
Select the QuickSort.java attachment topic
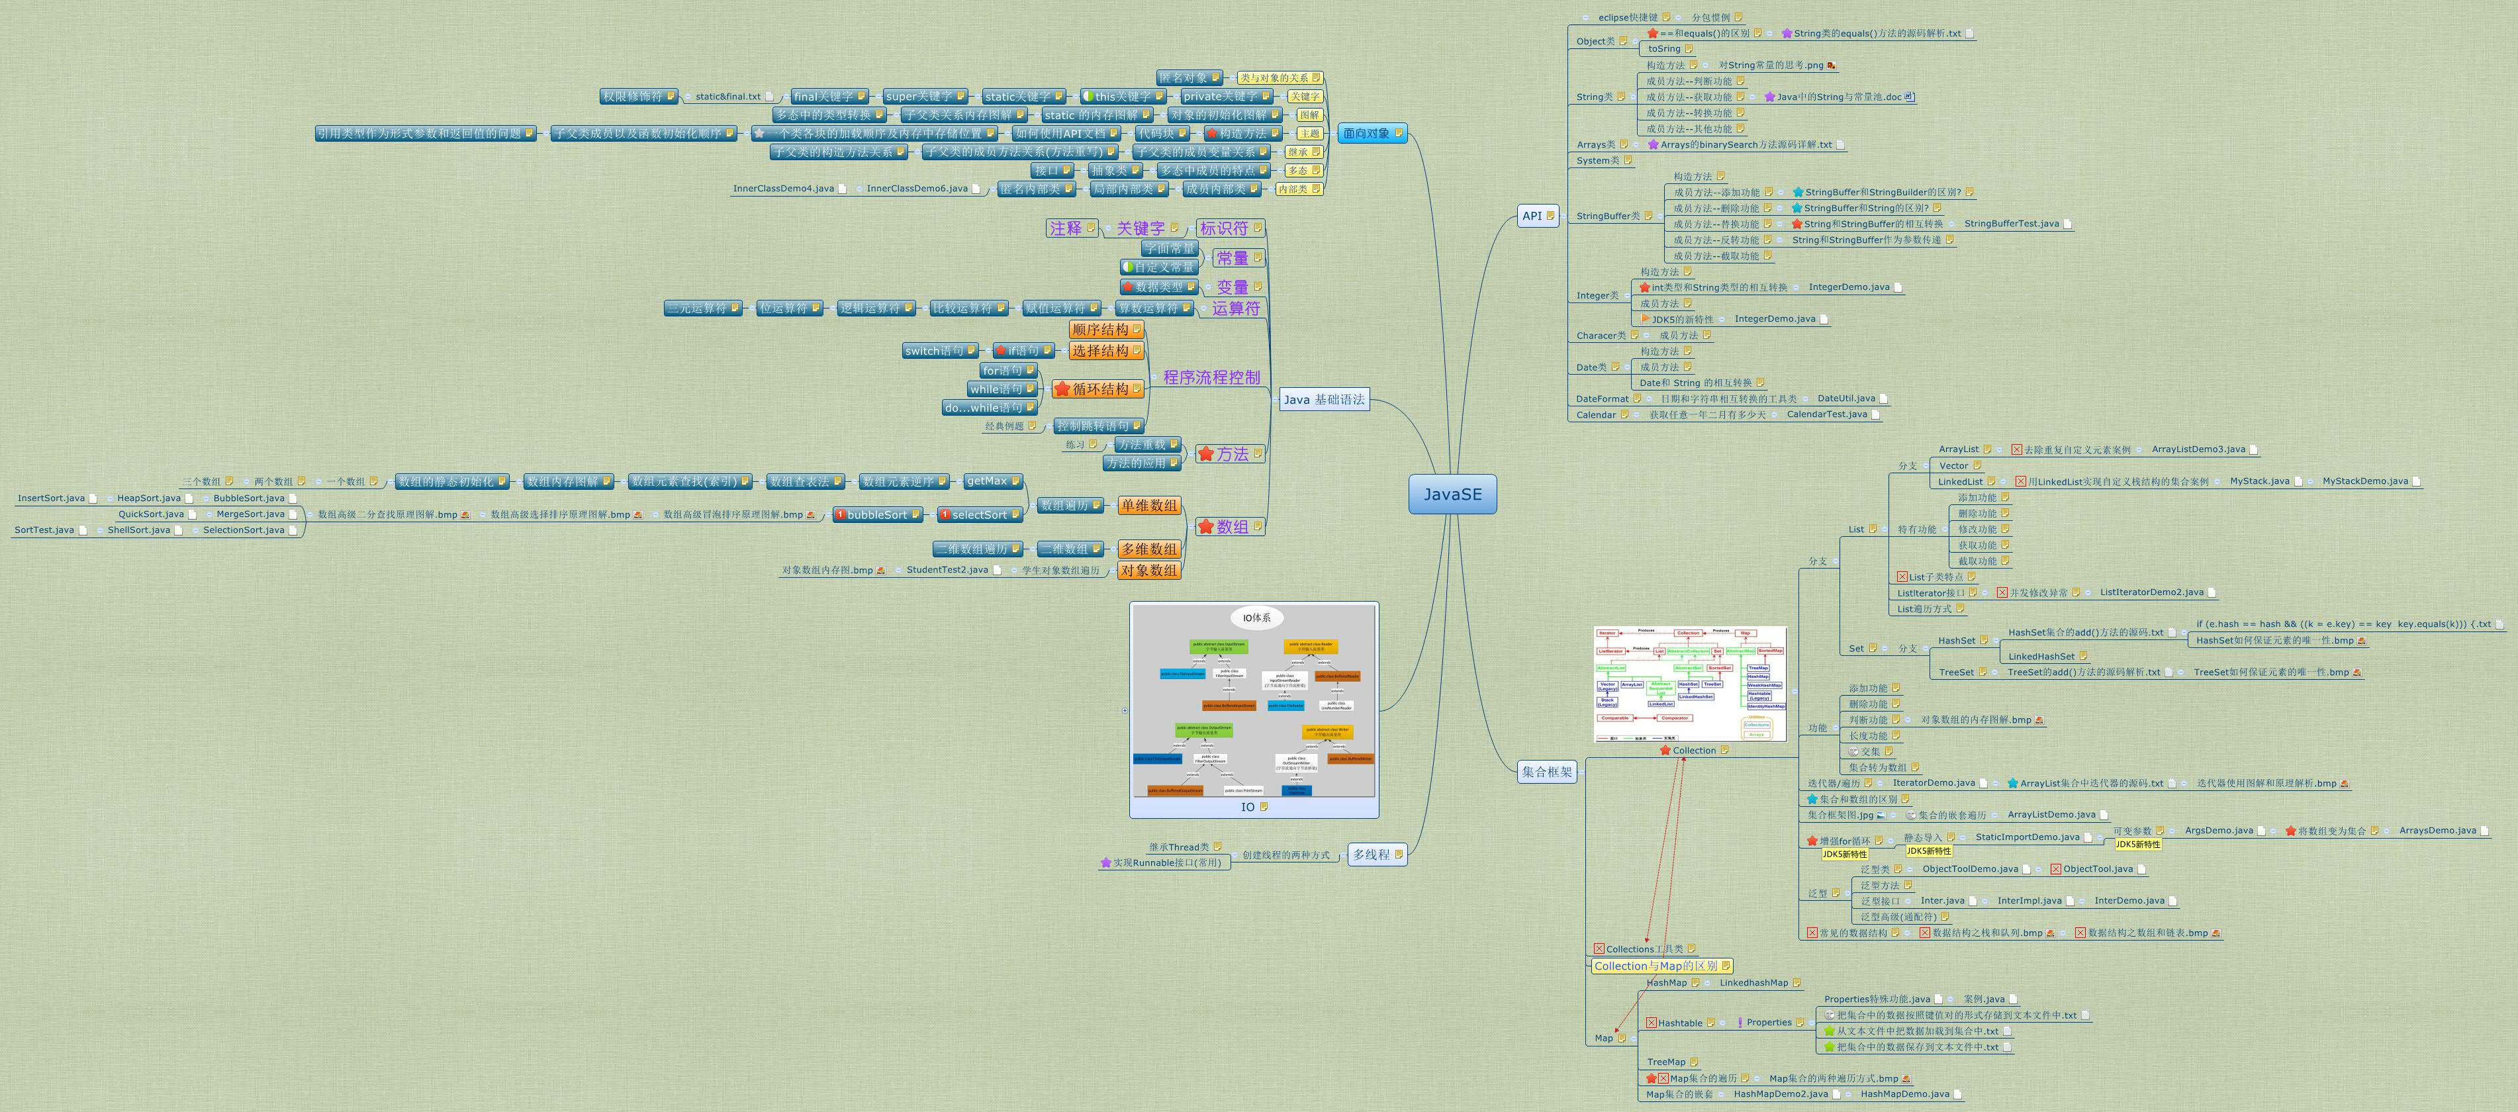tap(158, 514)
